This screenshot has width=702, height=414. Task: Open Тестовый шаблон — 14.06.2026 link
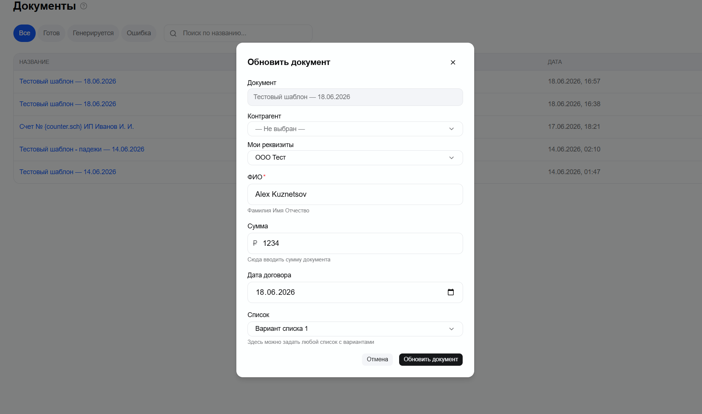point(68,172)
